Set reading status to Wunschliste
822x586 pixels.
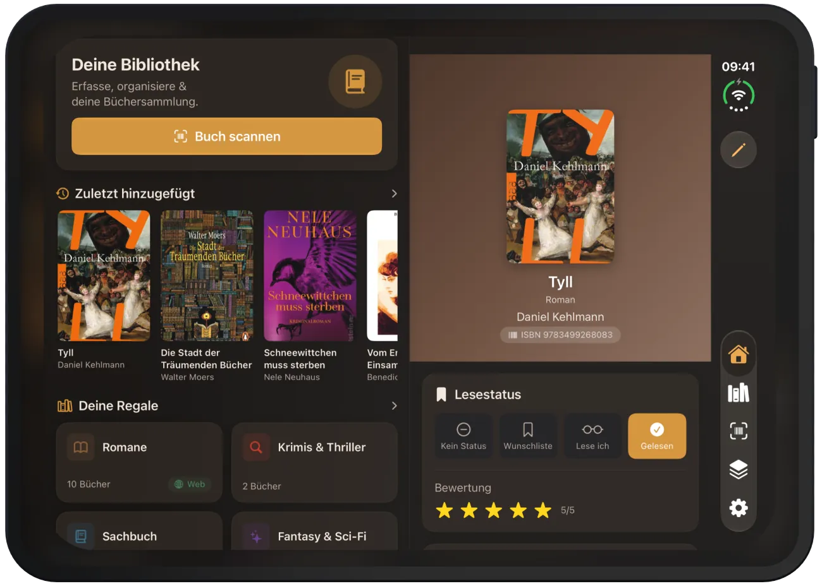coord(528,436)
